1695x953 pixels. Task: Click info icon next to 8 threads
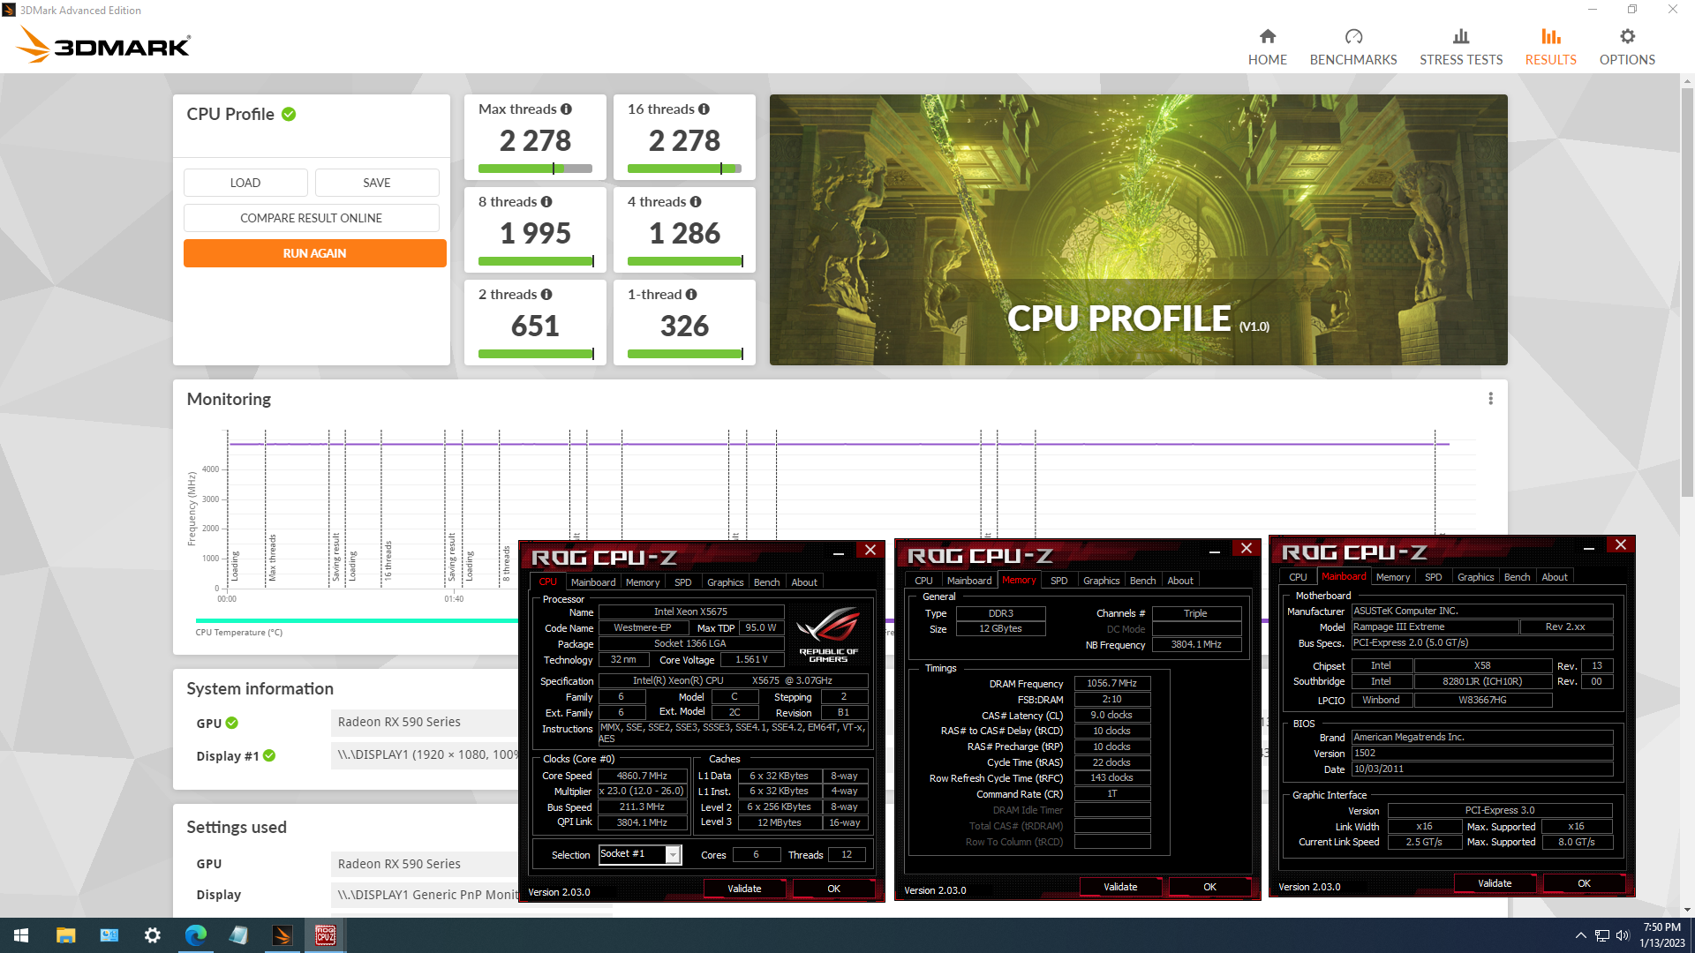[x=546, y=202]
